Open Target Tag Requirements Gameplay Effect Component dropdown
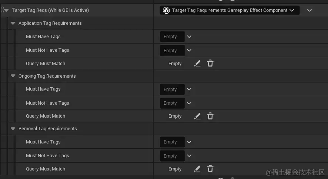Image resolution: width=328 pixels, height=179 pixels. [x=230, y=10]
